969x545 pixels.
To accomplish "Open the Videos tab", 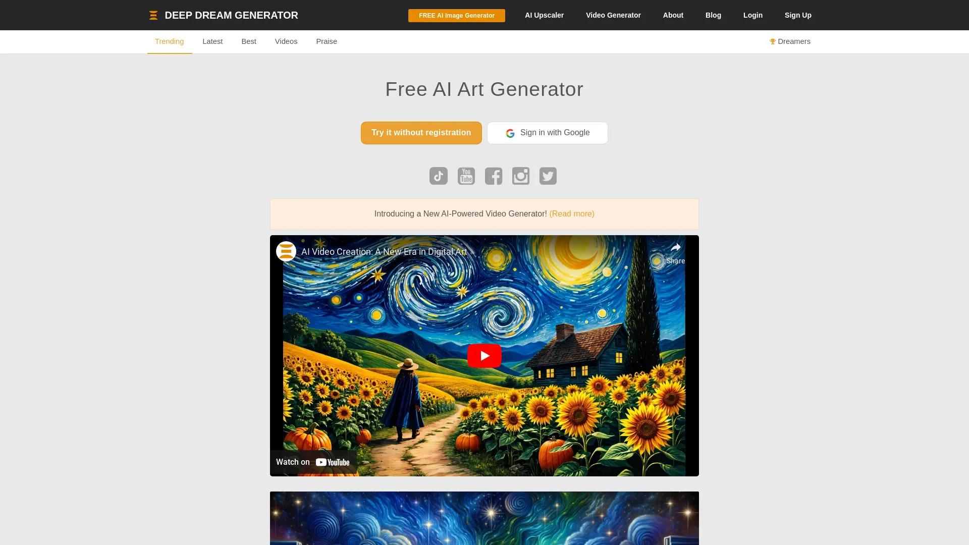I will (286, 41).
